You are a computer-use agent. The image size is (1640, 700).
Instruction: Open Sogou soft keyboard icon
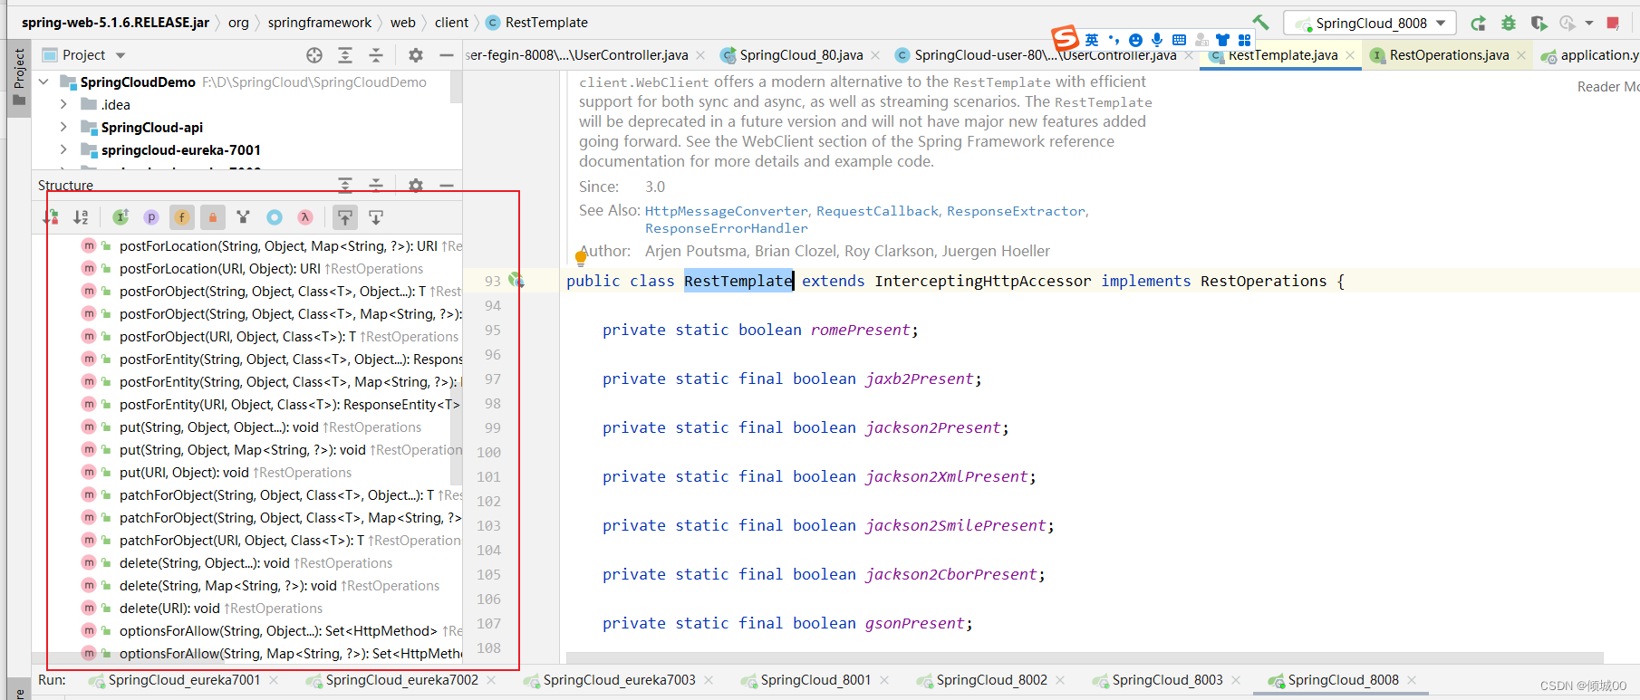[1179, 40]
